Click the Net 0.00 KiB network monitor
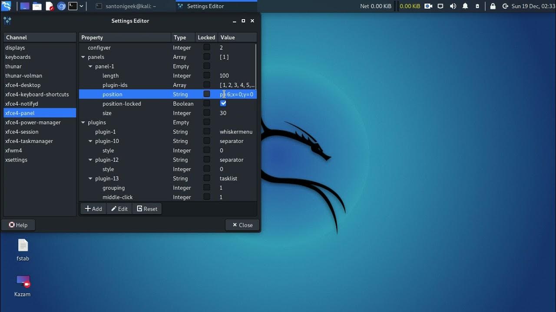This screenshot has height=312, width=556. pos(376,6)
